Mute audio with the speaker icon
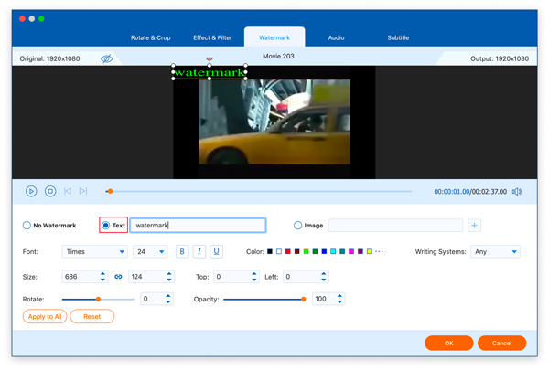Screen dimensions: 549x370 517,192
